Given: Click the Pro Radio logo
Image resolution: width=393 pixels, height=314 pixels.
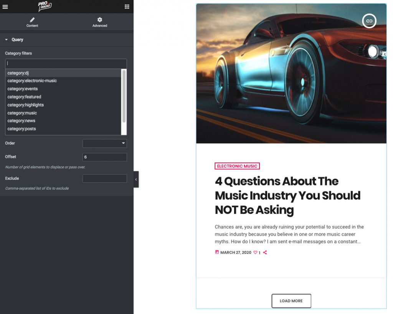Looking at the screenshot, I should 45,7.
